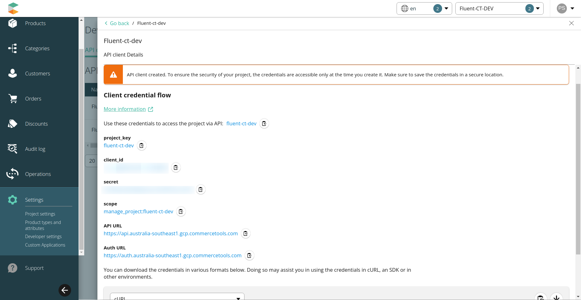581x300 pixels.
Task: Expand the Fluent-CT-DEV project dropdown
Action: [x=499, y=8]
